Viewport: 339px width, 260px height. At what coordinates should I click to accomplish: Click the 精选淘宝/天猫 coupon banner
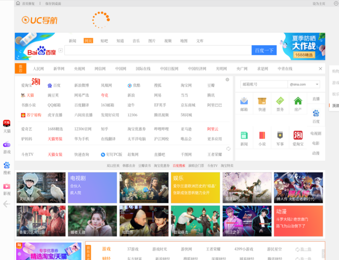(49, 251)
